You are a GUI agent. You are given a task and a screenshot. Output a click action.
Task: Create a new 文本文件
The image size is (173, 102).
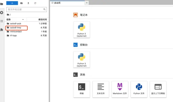tap(101, 89)
